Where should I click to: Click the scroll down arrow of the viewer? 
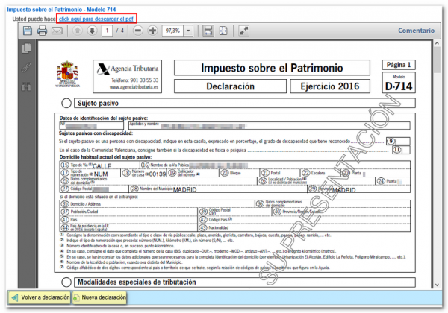[x=437, y=285]
